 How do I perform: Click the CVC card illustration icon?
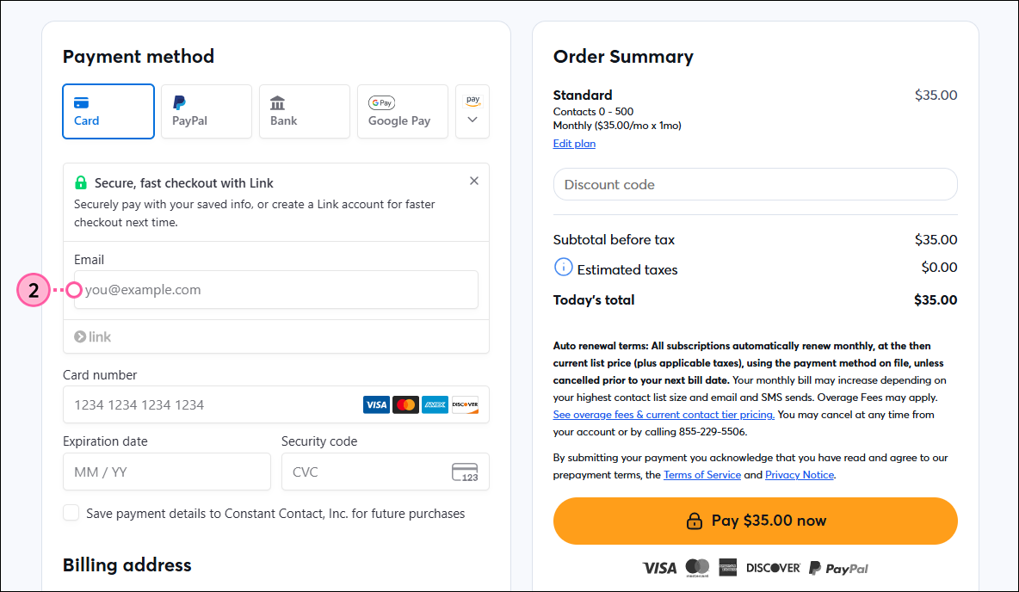click(466, 472)
